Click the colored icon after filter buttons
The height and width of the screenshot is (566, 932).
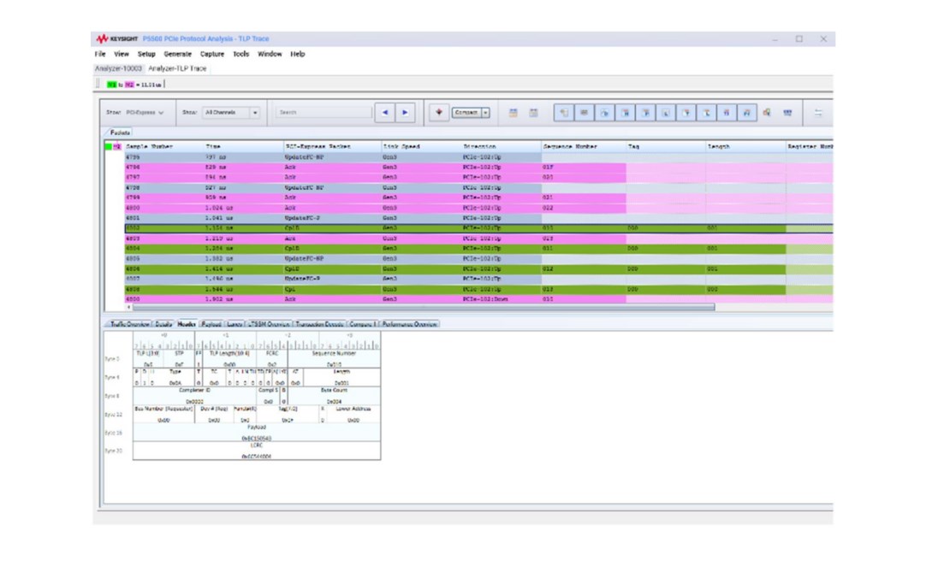pyautogui.click(x=767, y=112)
